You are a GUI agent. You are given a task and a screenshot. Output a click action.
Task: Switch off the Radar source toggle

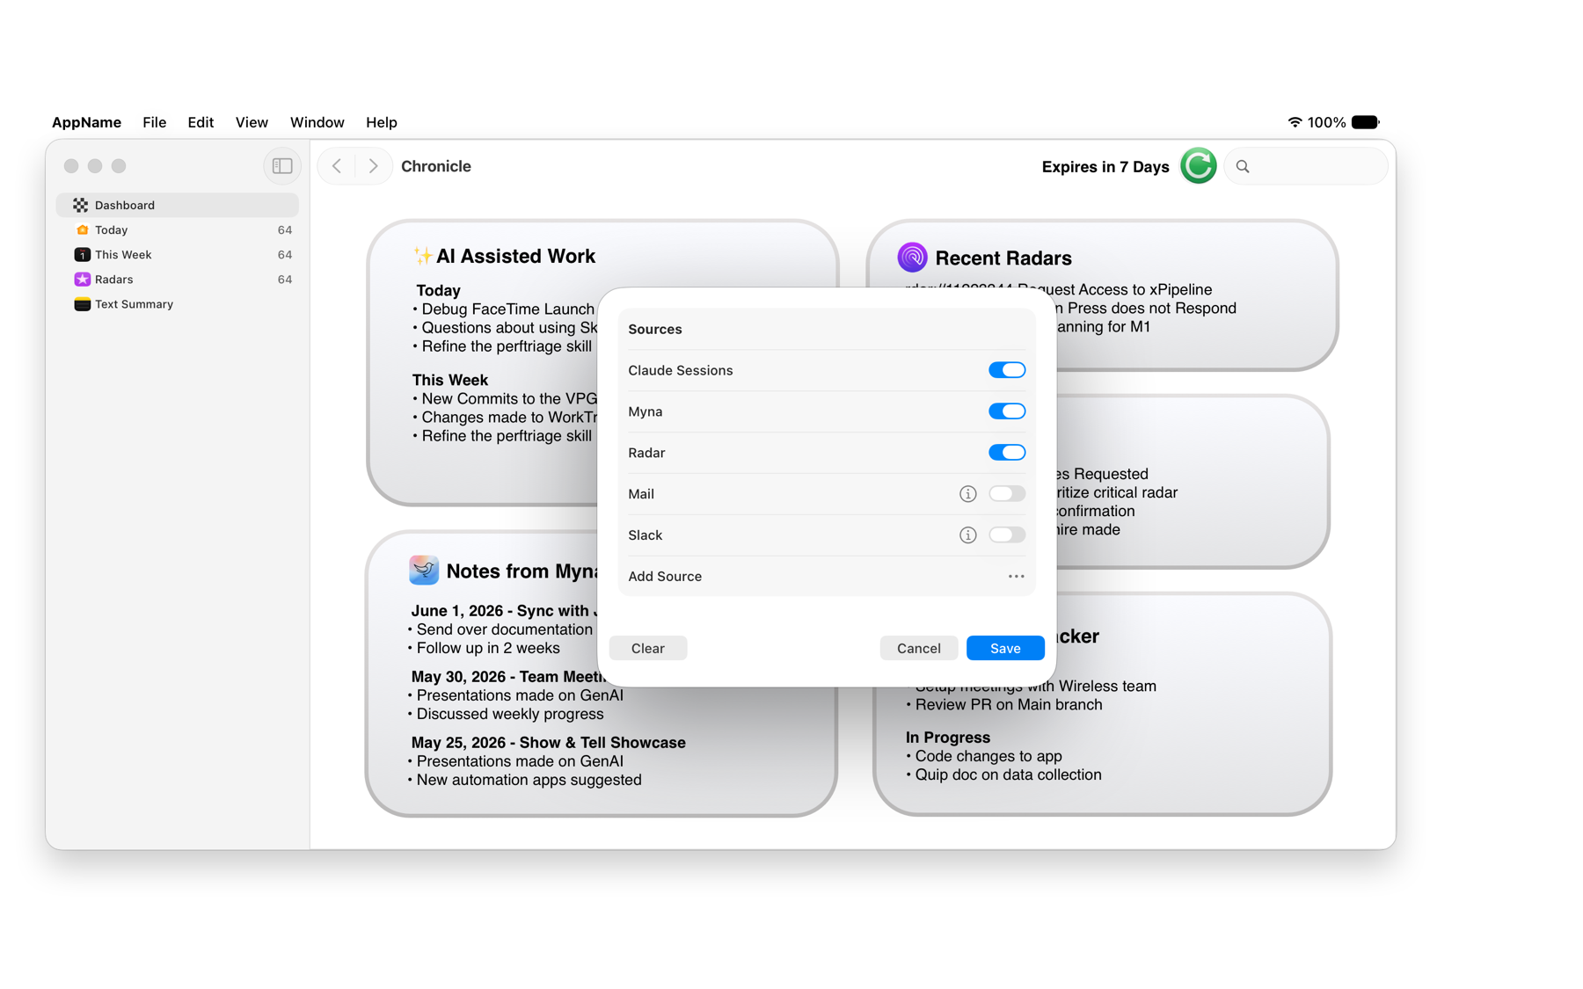(x=1007, y=453)
